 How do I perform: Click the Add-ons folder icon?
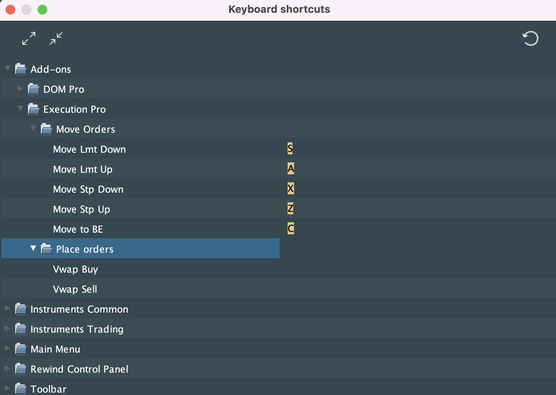pyautogui.click(x=21, y=69)
